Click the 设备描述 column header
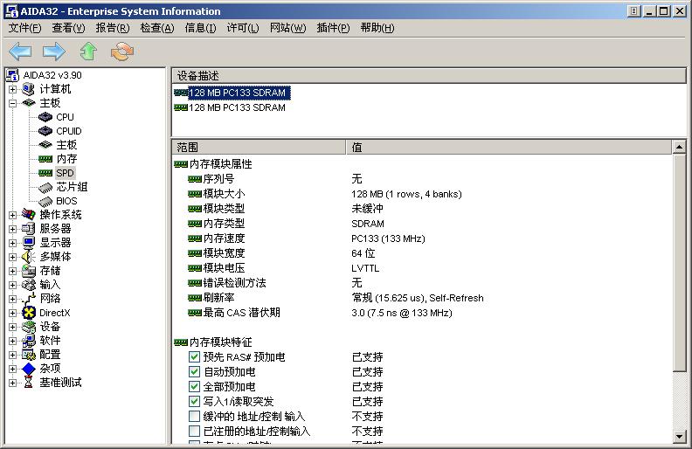Image resolution: width=692 pixels, height=449 pixels. click(x=428, y=75)
